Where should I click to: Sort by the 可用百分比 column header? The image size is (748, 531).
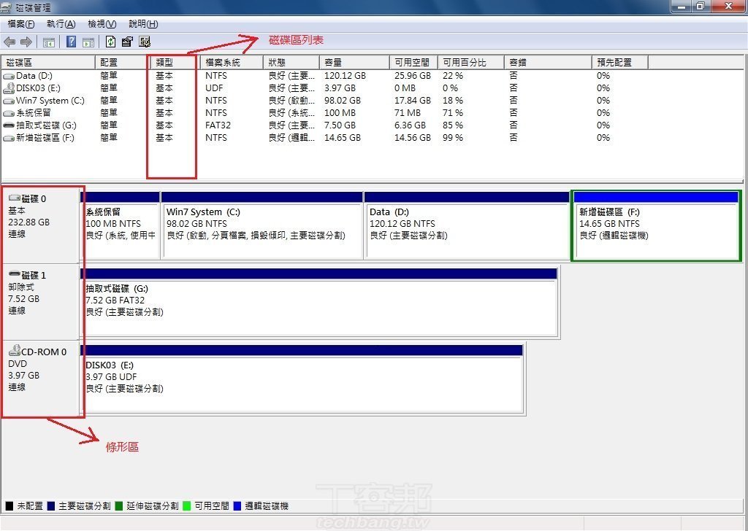click(x=471, y=63)
